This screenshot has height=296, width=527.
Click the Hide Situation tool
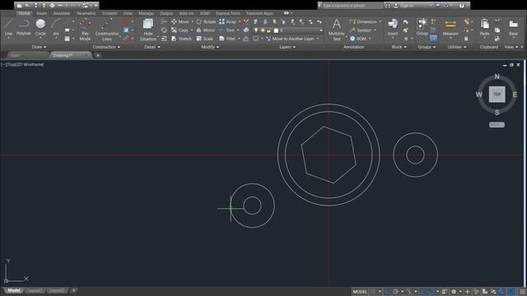(148, 30)
